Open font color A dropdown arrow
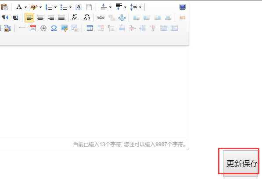This screenshot has height=180, width=262. pos(25,7)
